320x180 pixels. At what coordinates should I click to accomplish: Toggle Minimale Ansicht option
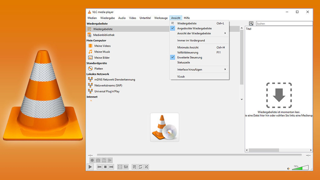point(199,47)
